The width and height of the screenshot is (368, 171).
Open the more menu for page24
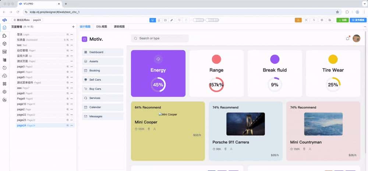[71, 126]
